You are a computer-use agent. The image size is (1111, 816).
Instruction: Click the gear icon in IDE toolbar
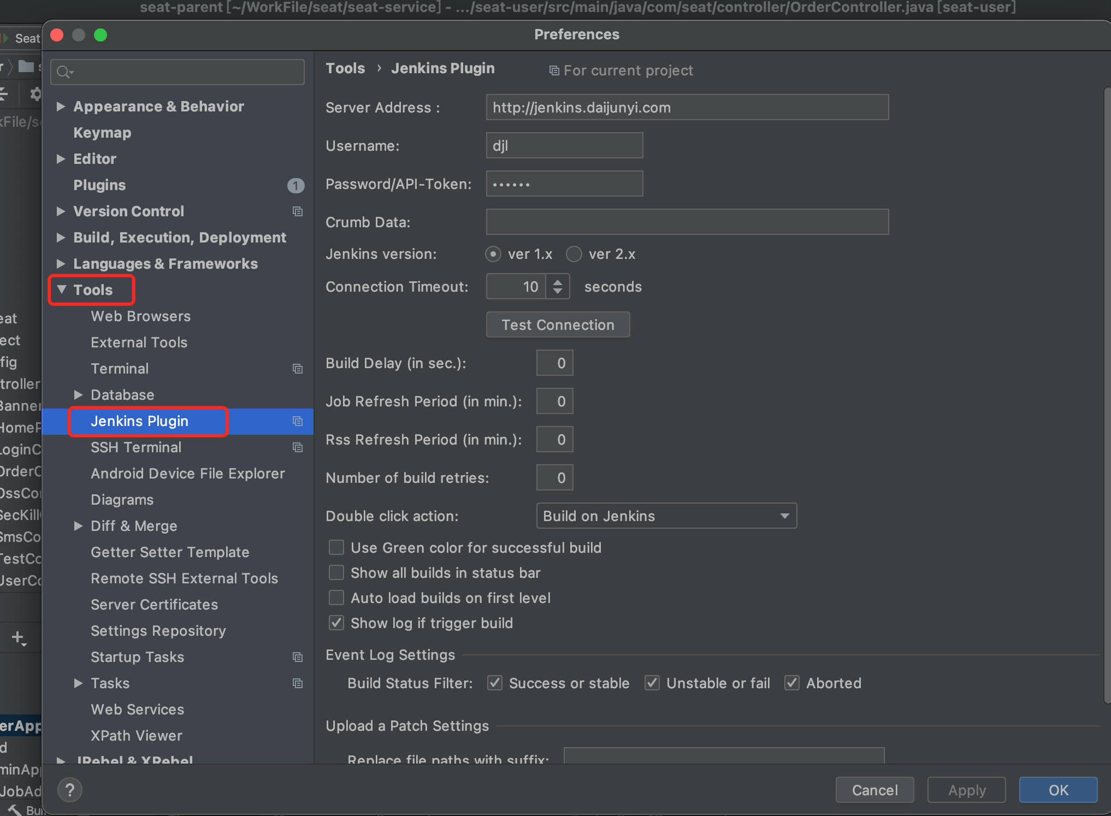pyautogui.click(x=35, y=94)
